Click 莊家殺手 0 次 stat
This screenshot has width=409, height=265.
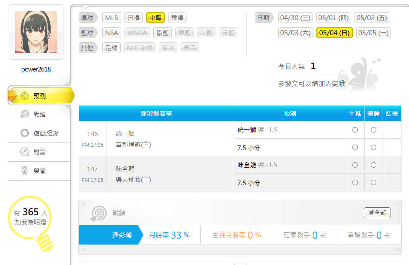(x=305, y=235)
